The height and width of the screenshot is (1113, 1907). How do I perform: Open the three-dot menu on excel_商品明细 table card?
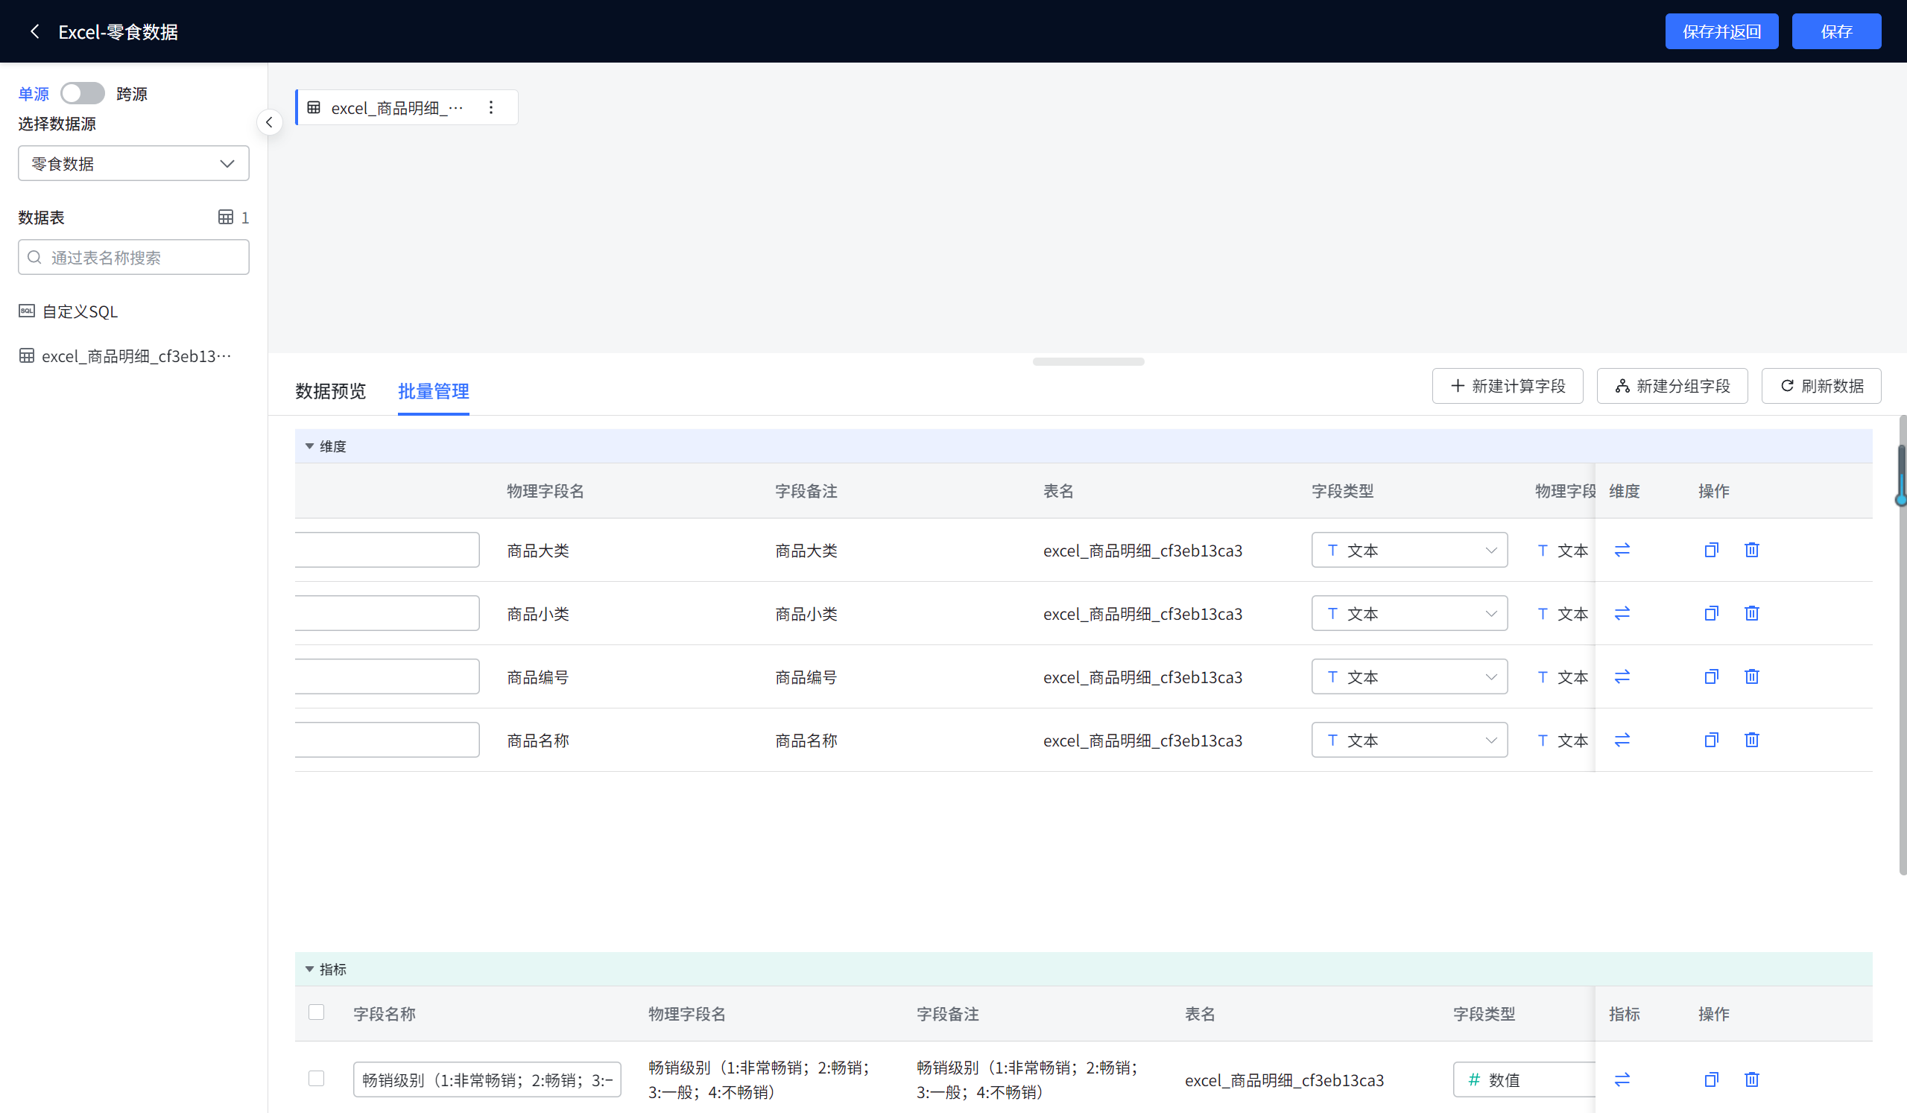pos(491,107)
